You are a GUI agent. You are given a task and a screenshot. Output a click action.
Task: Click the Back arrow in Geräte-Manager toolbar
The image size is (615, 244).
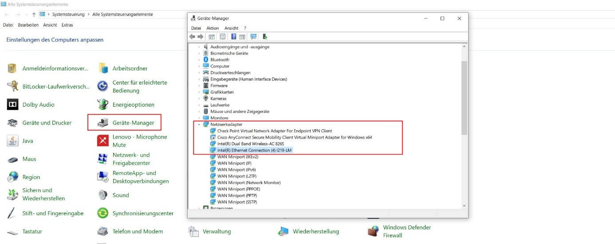click(192, 37)
